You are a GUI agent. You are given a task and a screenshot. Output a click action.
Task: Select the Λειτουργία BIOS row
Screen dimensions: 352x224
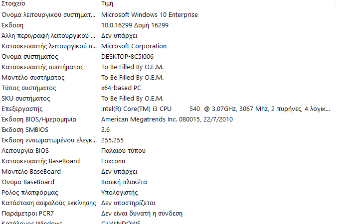click(167, 151)
